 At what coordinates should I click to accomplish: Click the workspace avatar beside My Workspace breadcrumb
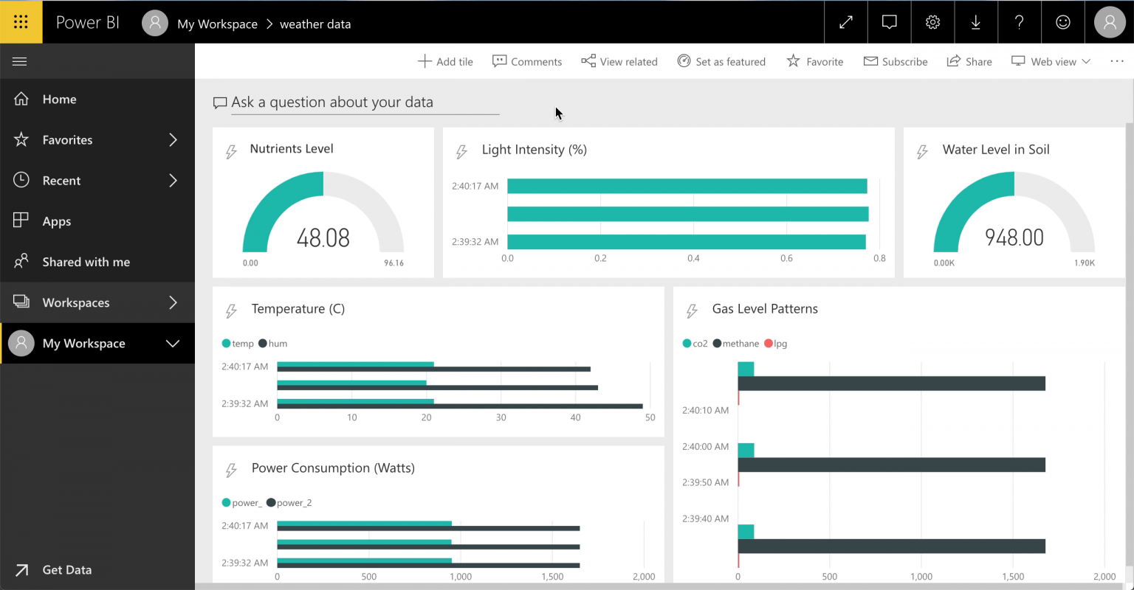(154, 23)
